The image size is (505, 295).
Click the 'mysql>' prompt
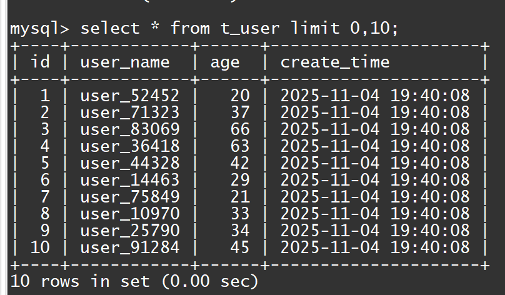coord(39,29)
